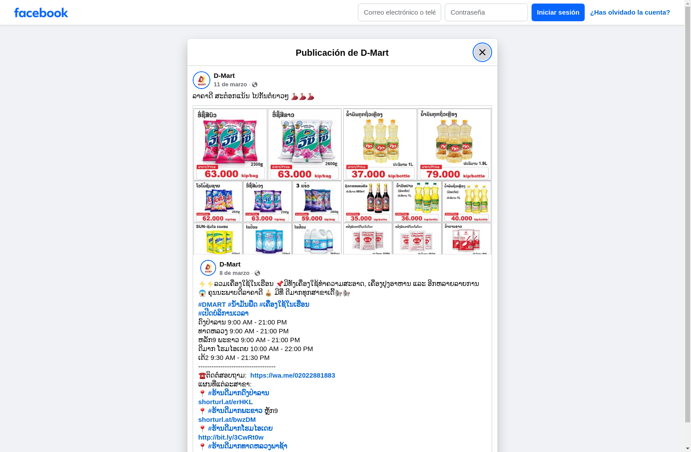Open the wa.me/02022881883 WhatsApp link
Screen dimensions: 691x452
coord(293,375)
